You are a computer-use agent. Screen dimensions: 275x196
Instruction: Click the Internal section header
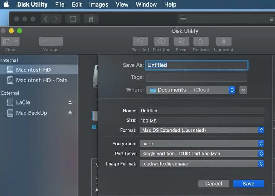pos(10,60)
